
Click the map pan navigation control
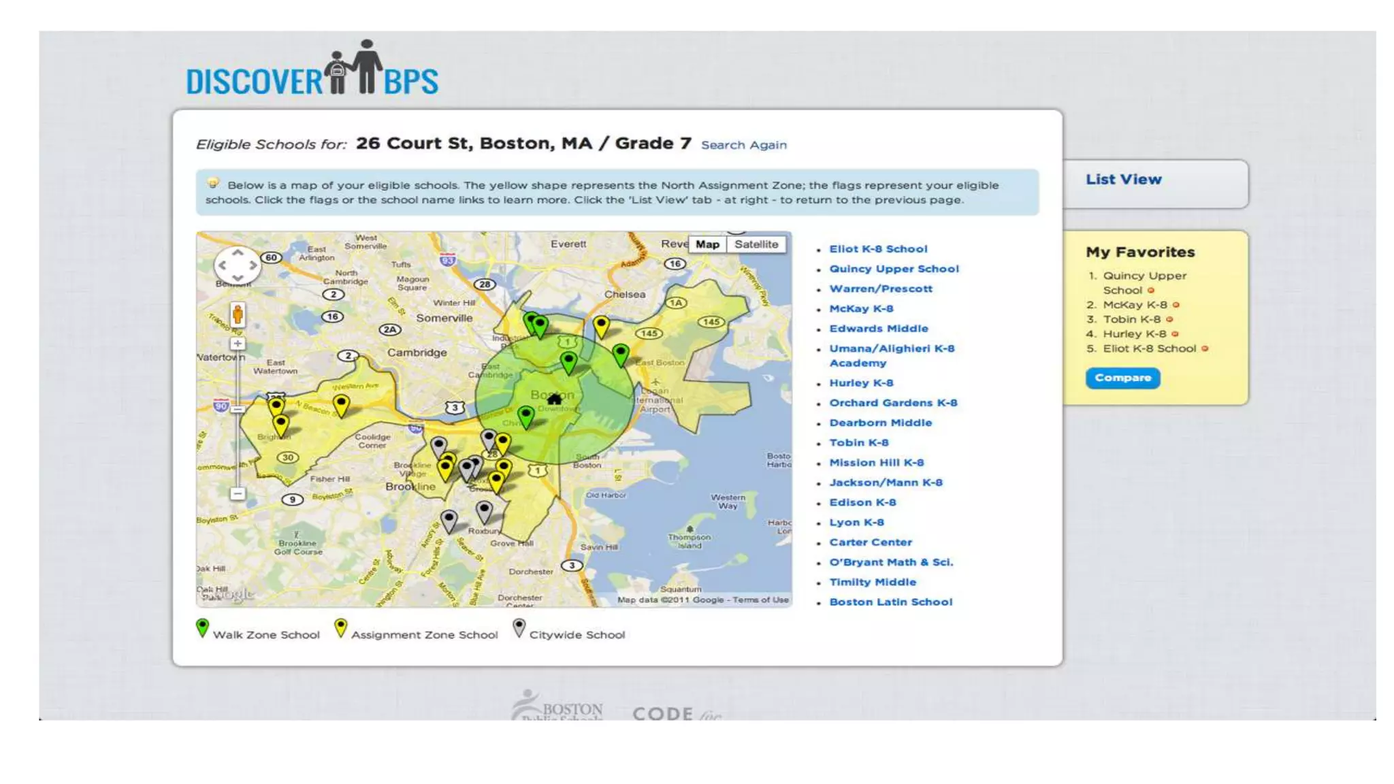238,265
